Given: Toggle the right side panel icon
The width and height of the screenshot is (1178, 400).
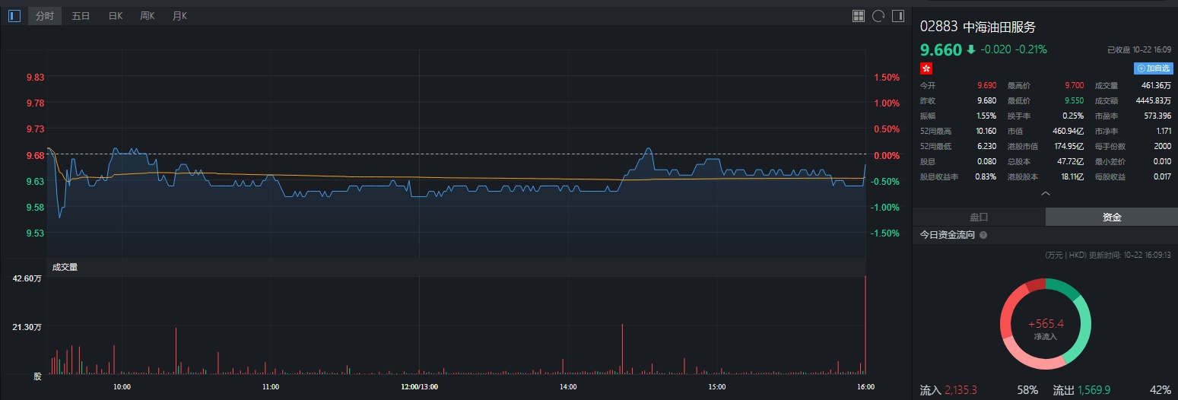Looking at the screenshot, I should point(898,15).
